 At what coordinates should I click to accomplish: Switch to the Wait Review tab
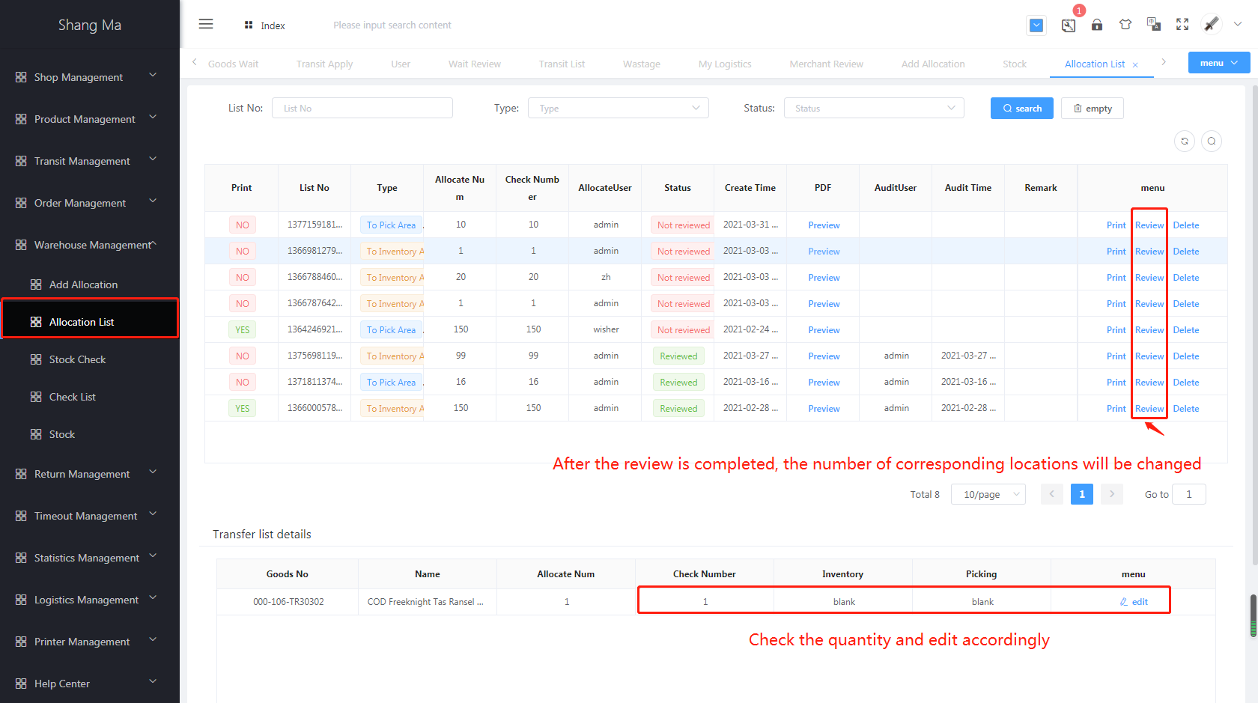[475, 64]
